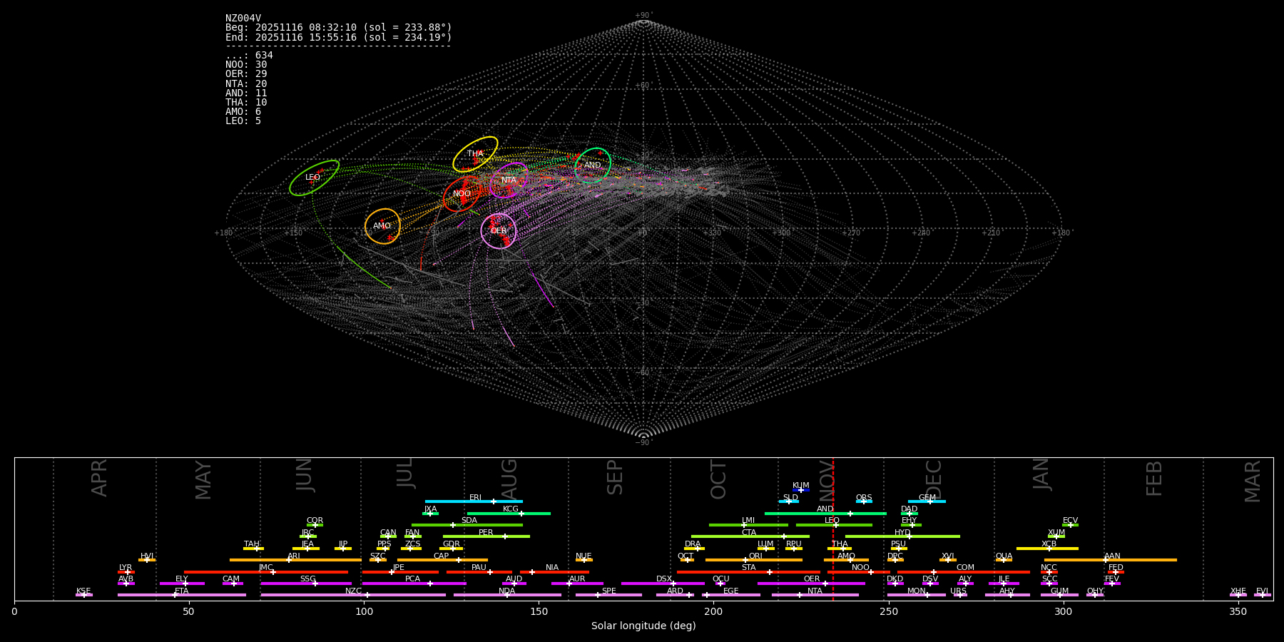Click the ARI shower bar in timeline
Viewport: 1284px width, 642px height.
click(x=295, y=560)
